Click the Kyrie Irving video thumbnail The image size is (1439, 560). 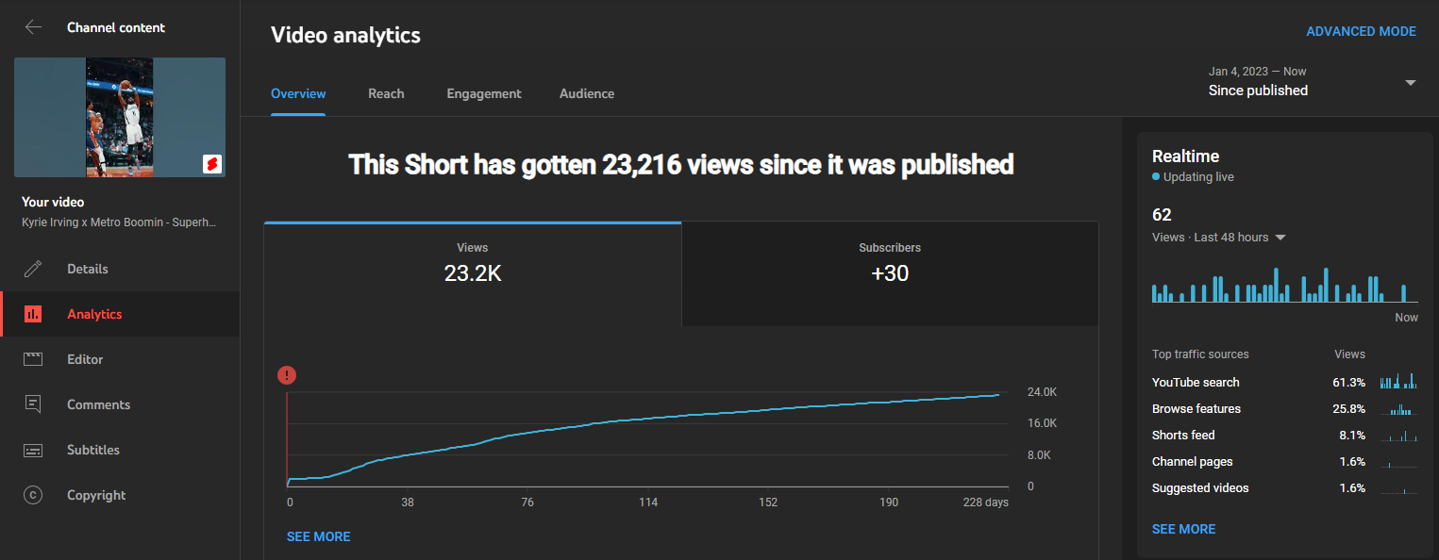120,117
